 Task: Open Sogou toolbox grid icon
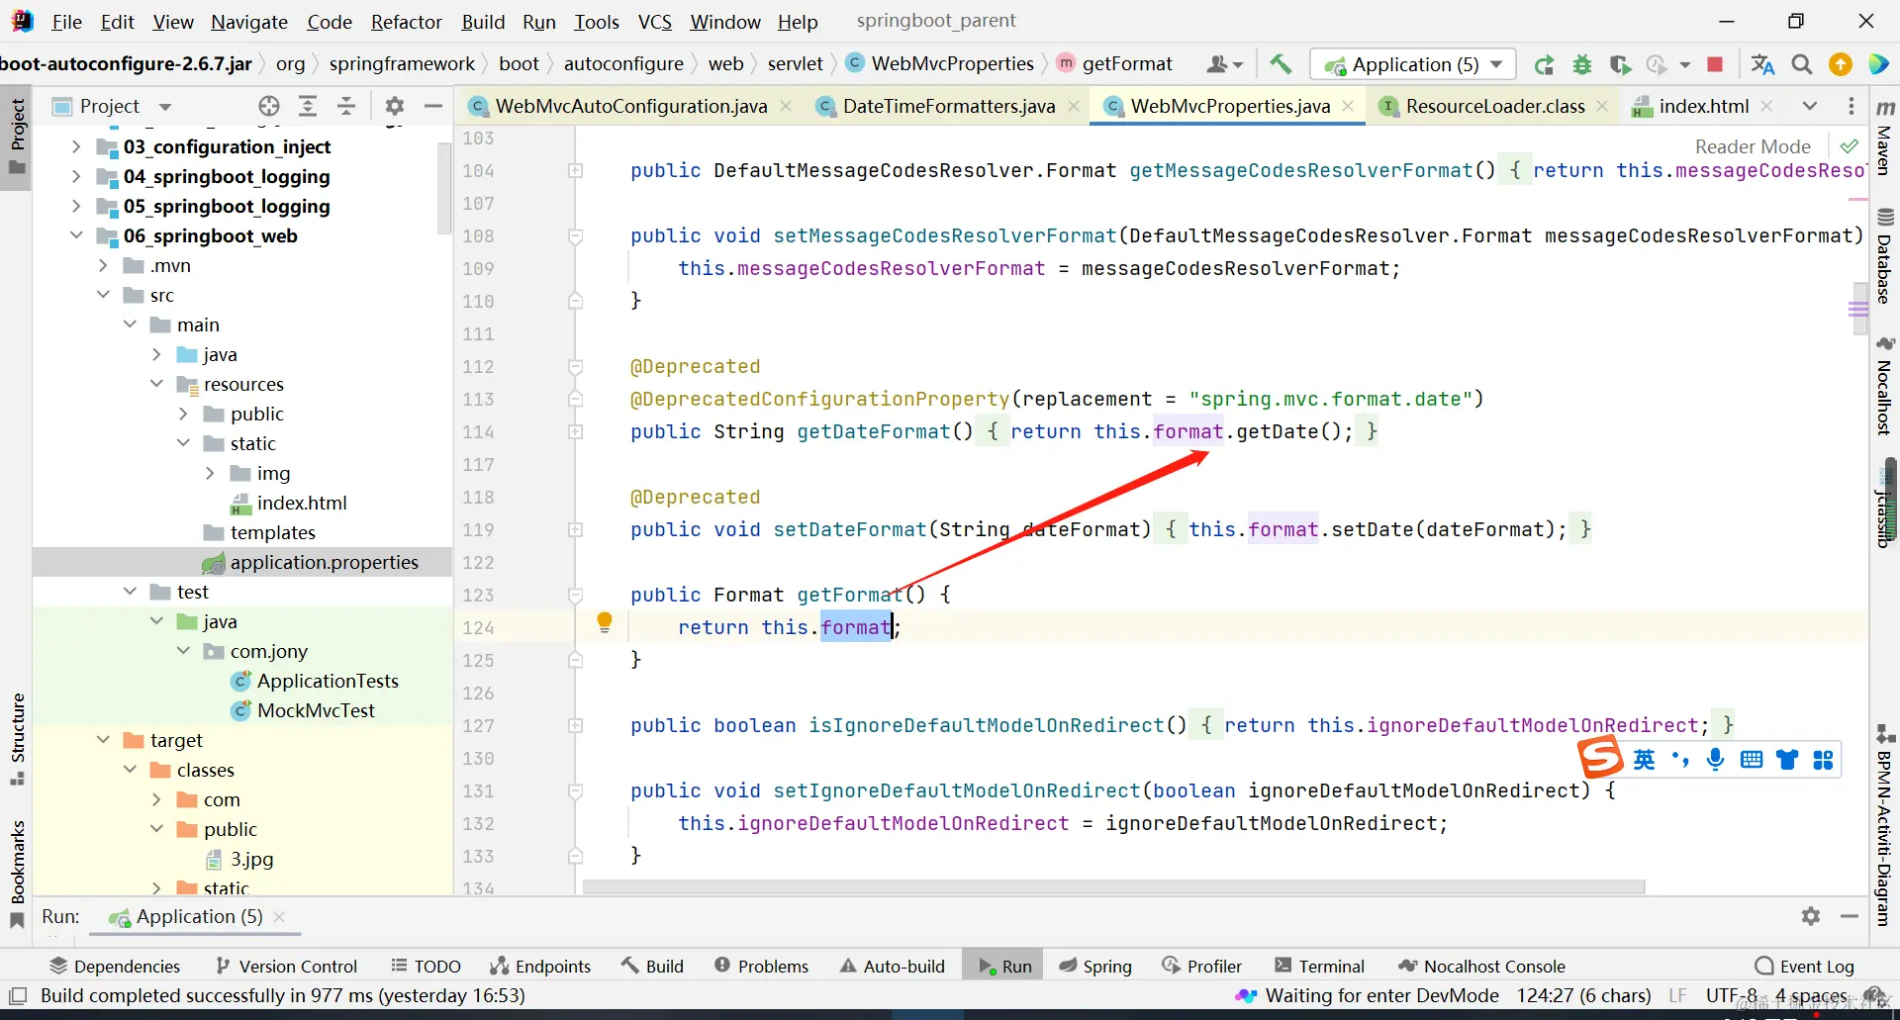(1823, 759)
